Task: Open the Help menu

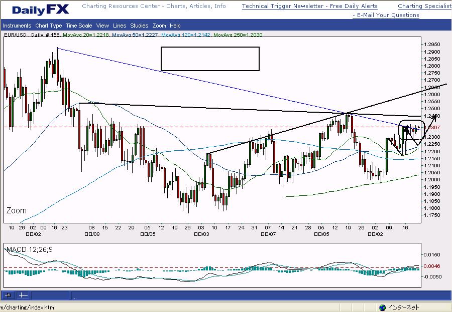Action: tap(175, 26)
